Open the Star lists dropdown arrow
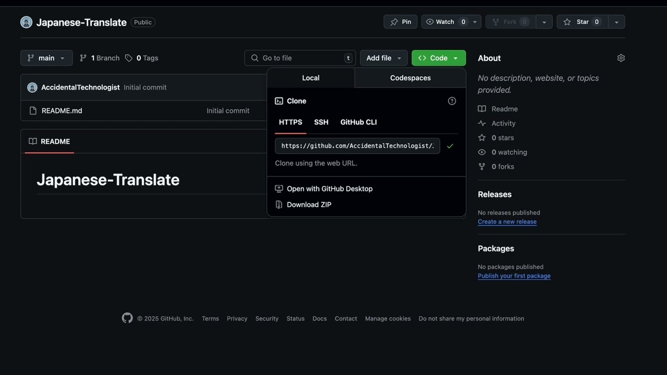This screenshot has height=375, width=667. pyautogui.click(x=616, y=22)
